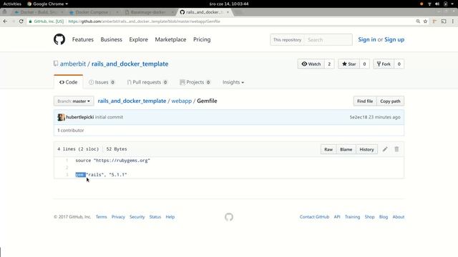Open rails_and_docker_template repository title link
The width and height of the screenshot is (458, 257).
(x=130, y=64)
